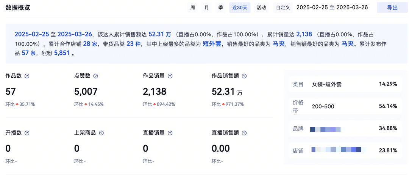This screenshot has height=175, width=409.
Task: Click 23 种 in summary paragraph
Action: click(134, 44)
